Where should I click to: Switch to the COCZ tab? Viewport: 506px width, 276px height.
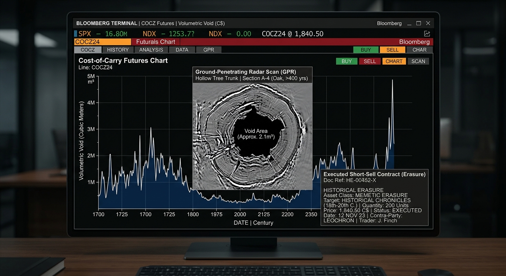tap(88, 50)
